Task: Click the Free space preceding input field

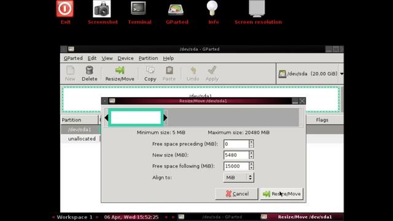Action: click(236, 144)
